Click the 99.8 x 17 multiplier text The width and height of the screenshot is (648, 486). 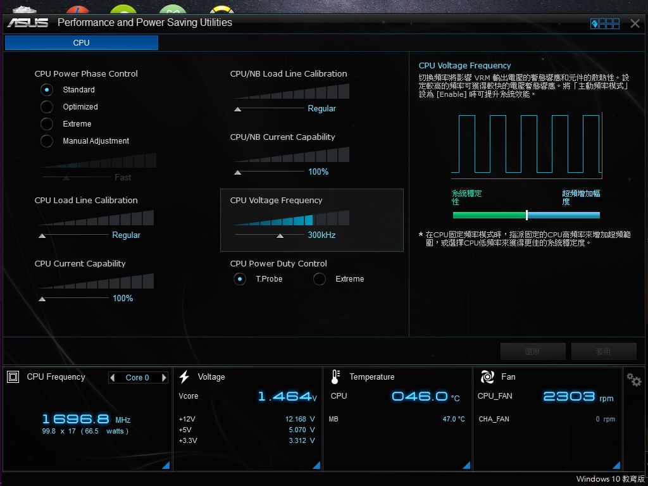(x=59, y=431)
